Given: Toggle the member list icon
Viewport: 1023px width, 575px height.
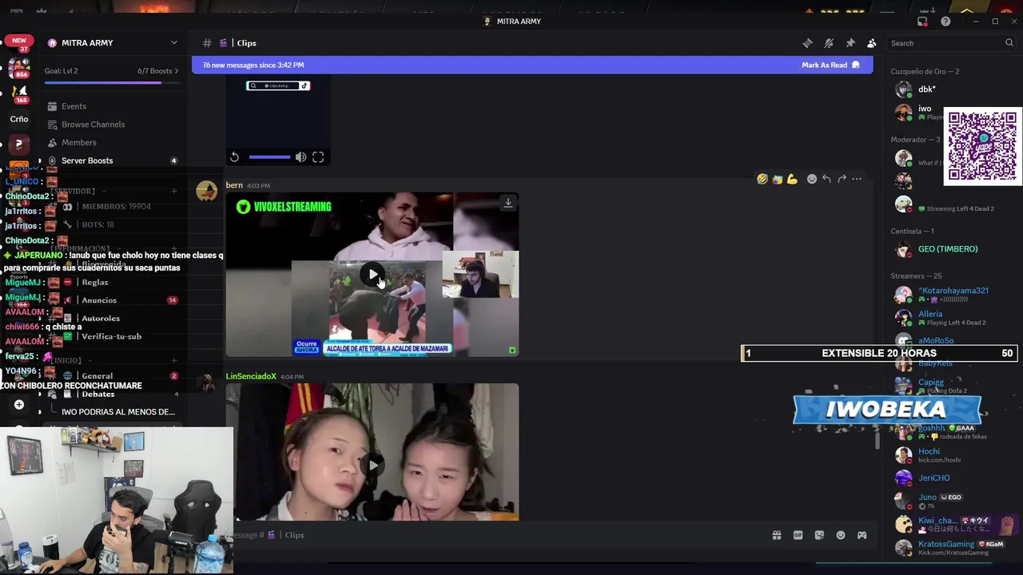Looking at the screenshot, I should pyautogui.click(x=871, y=43).
